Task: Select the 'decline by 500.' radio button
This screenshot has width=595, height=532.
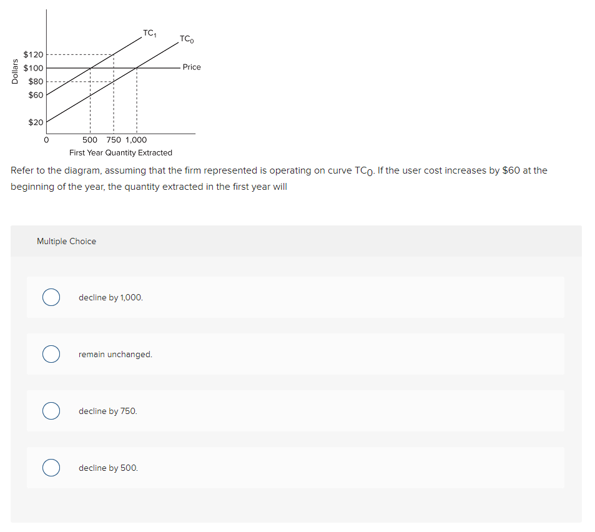Action: [x=51, y=468]
